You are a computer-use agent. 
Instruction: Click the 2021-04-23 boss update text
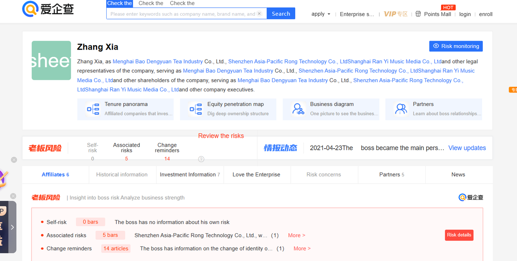[377, 148]
